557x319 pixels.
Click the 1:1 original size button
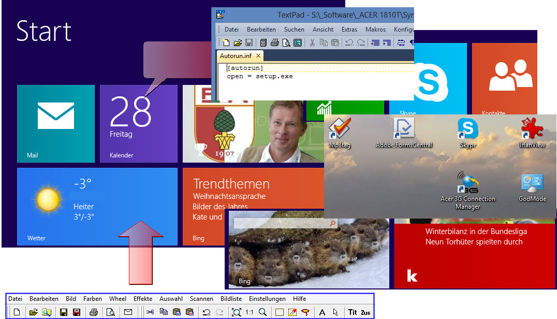point(250,312)
